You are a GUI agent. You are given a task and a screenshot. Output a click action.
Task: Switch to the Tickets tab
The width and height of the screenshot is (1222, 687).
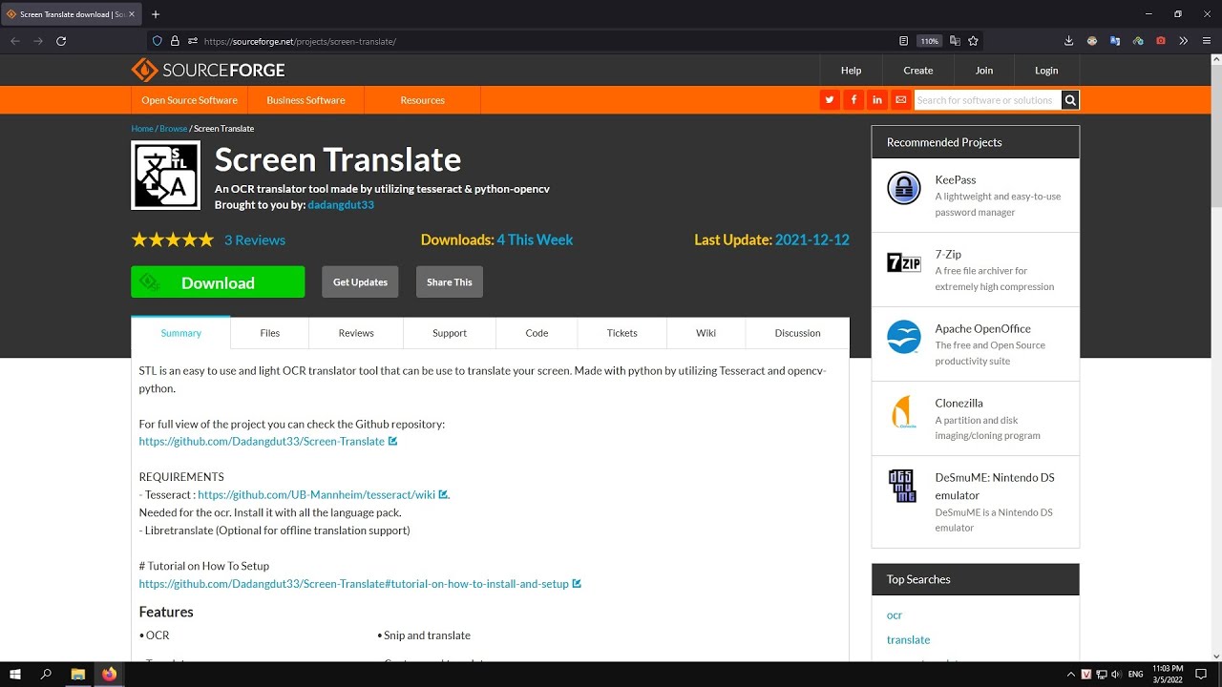(622, 333)
